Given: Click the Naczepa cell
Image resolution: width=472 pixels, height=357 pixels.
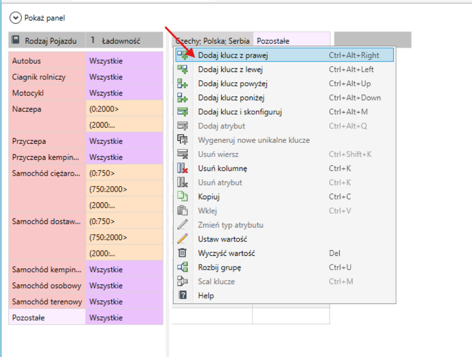Looking at the screenshot, I should [47, 117].
